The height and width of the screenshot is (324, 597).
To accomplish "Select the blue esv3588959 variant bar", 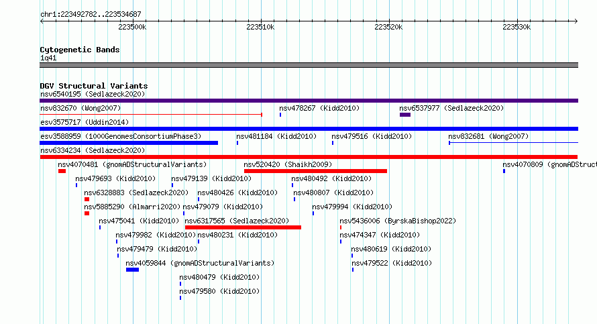I will [x=129, y=143].
